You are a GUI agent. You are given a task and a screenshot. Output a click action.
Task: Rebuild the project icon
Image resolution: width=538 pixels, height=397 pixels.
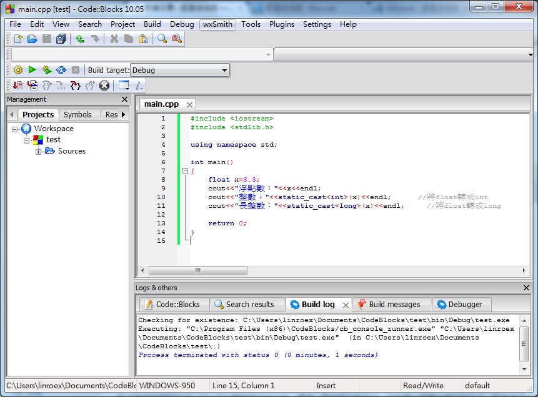(x=61, y=70)
